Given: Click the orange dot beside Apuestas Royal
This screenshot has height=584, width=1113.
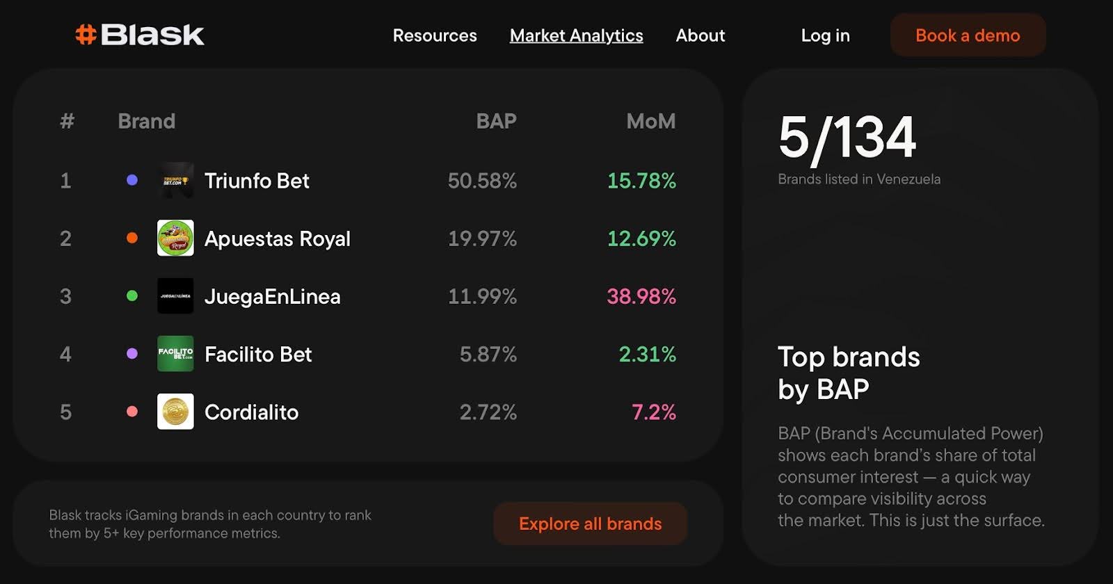Looking at the screenshot, I should click(x=132, y=238).
